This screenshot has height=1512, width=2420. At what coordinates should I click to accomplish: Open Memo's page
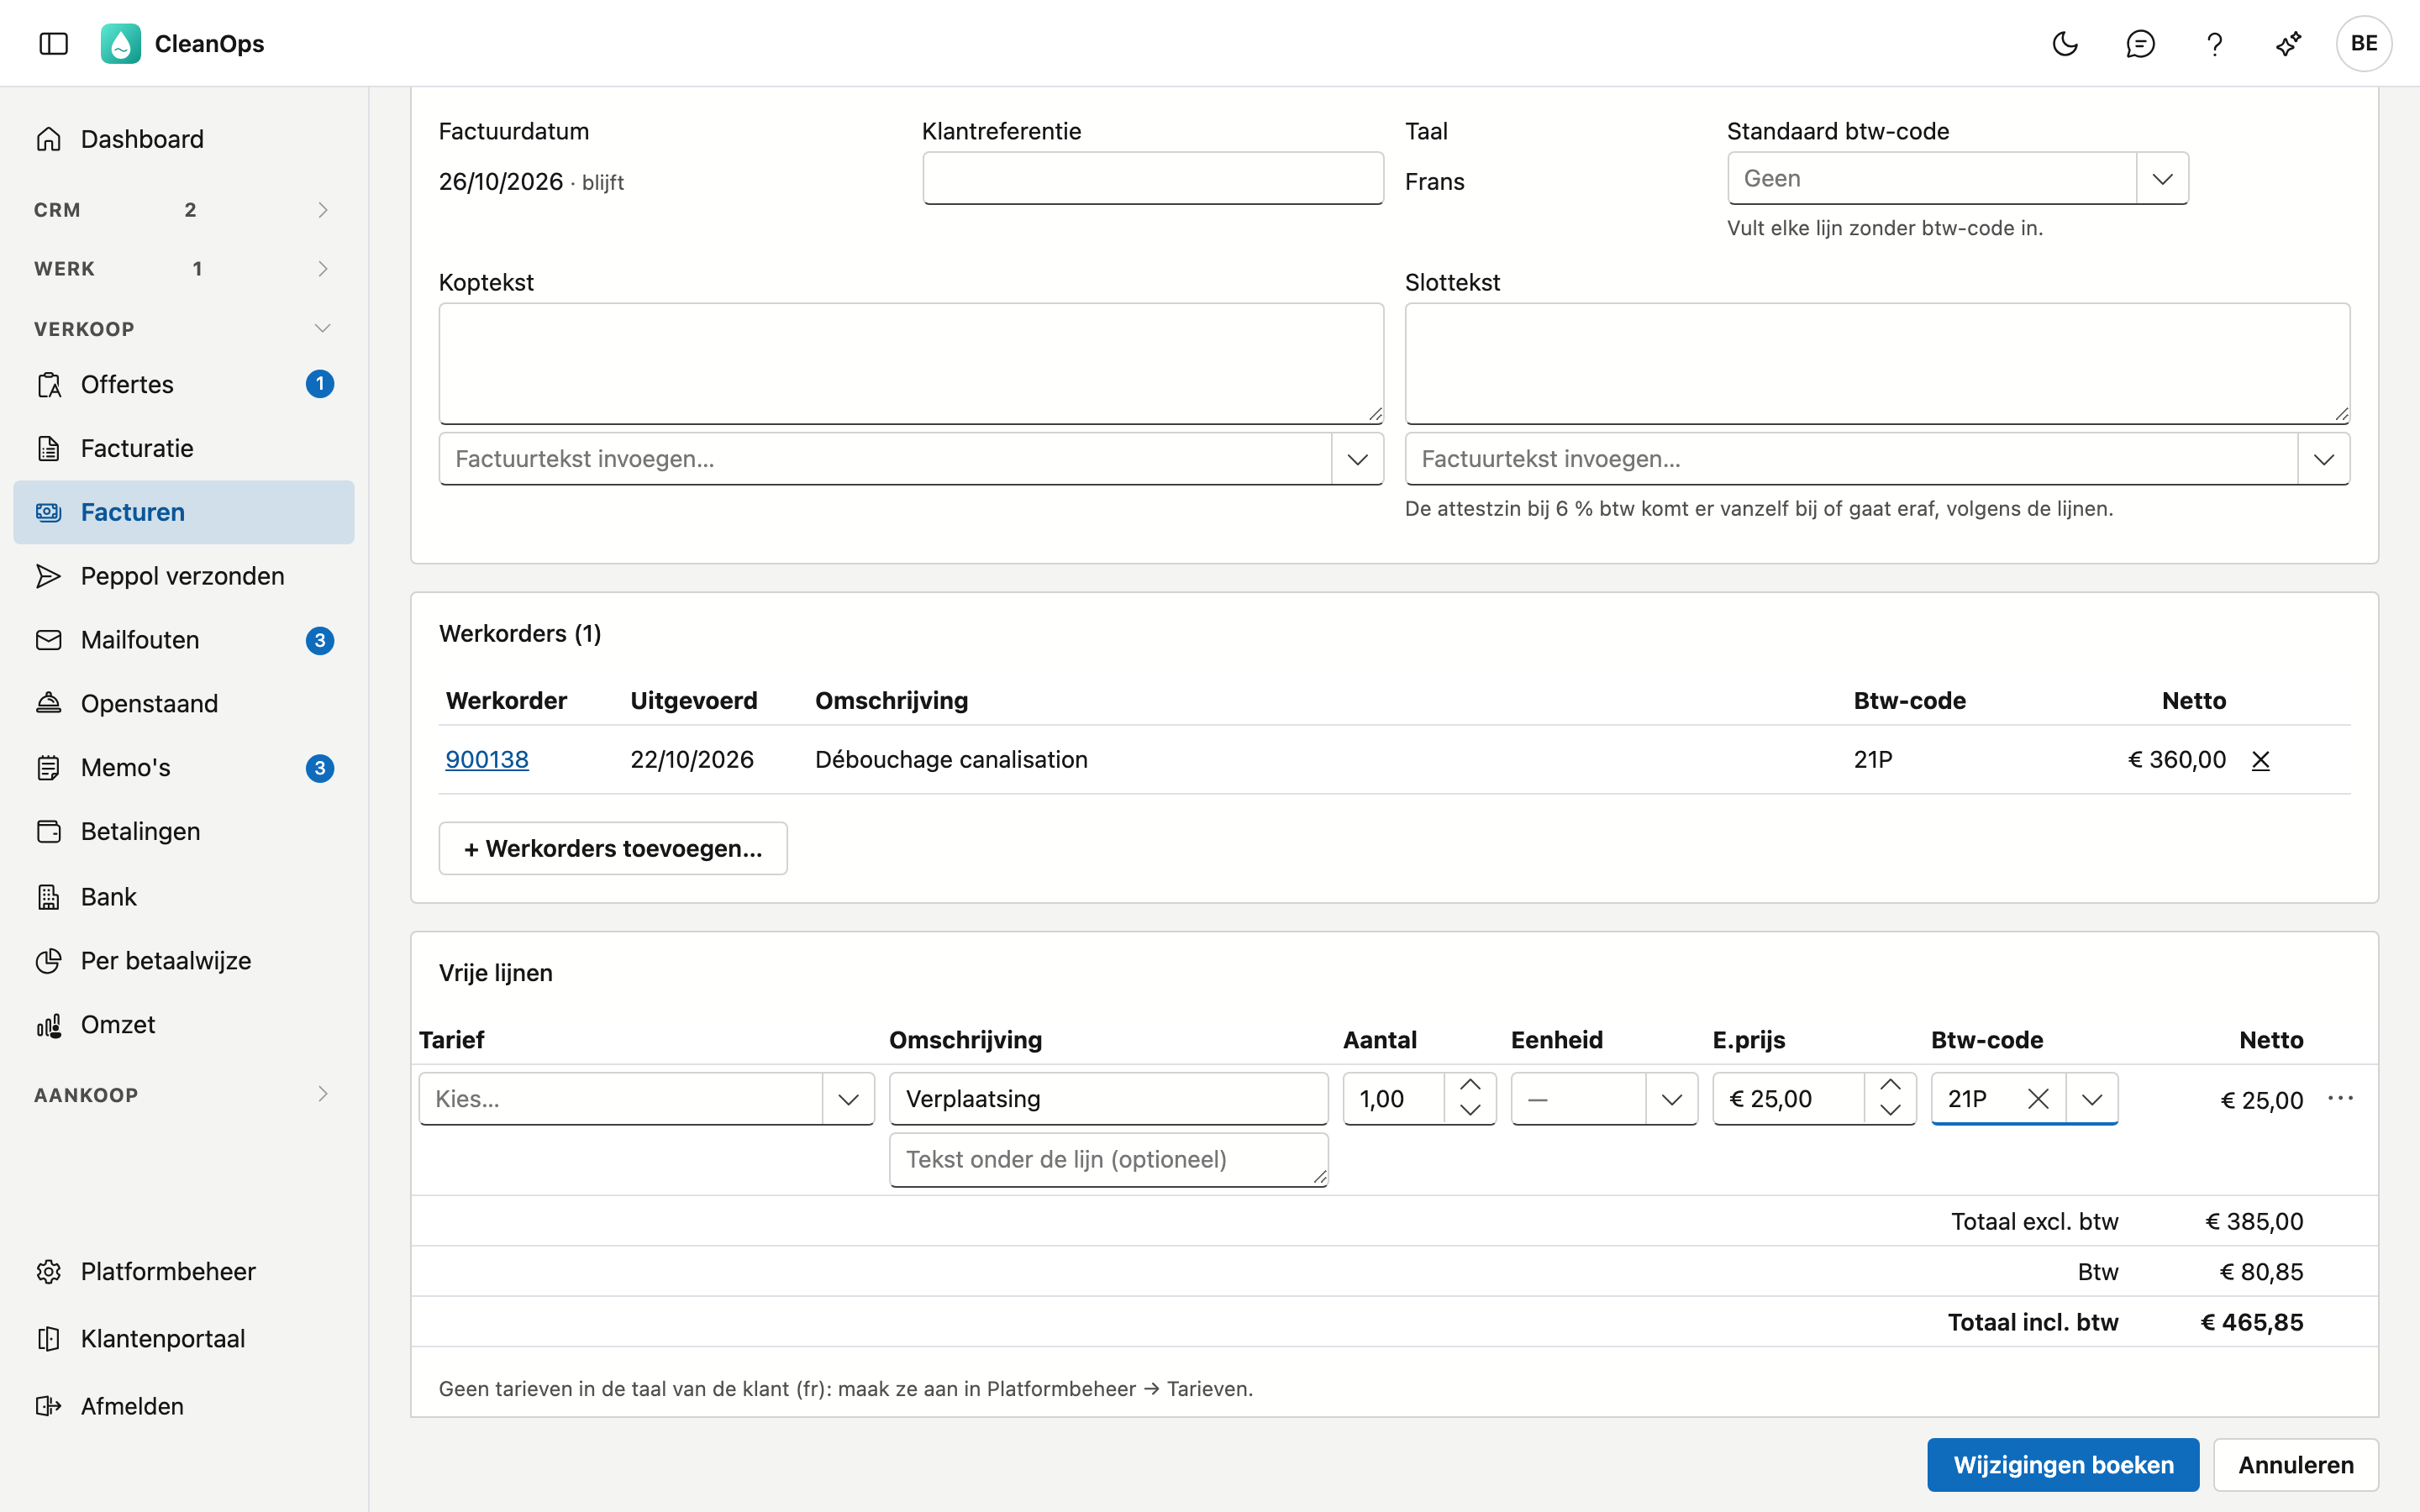[x=184, y=768]
